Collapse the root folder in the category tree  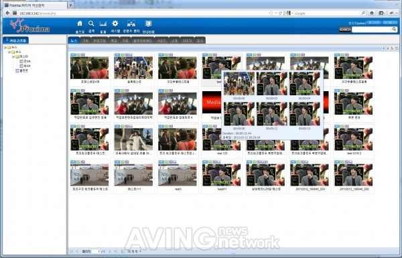(5, 48)
